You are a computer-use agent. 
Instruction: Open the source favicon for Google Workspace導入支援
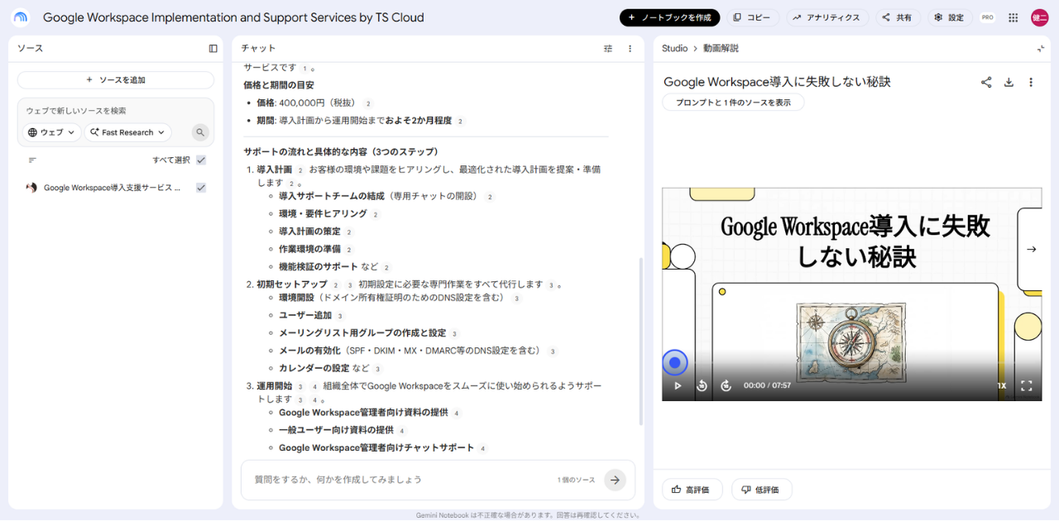click(x=31, y=188)
